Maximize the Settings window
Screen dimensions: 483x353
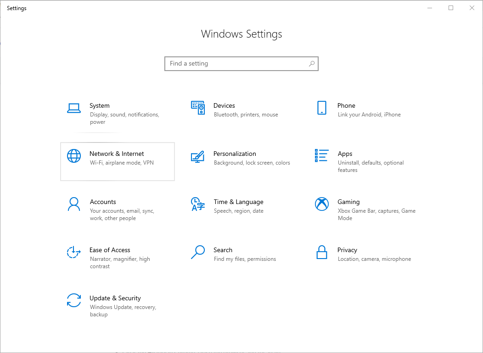click(451, 8)
